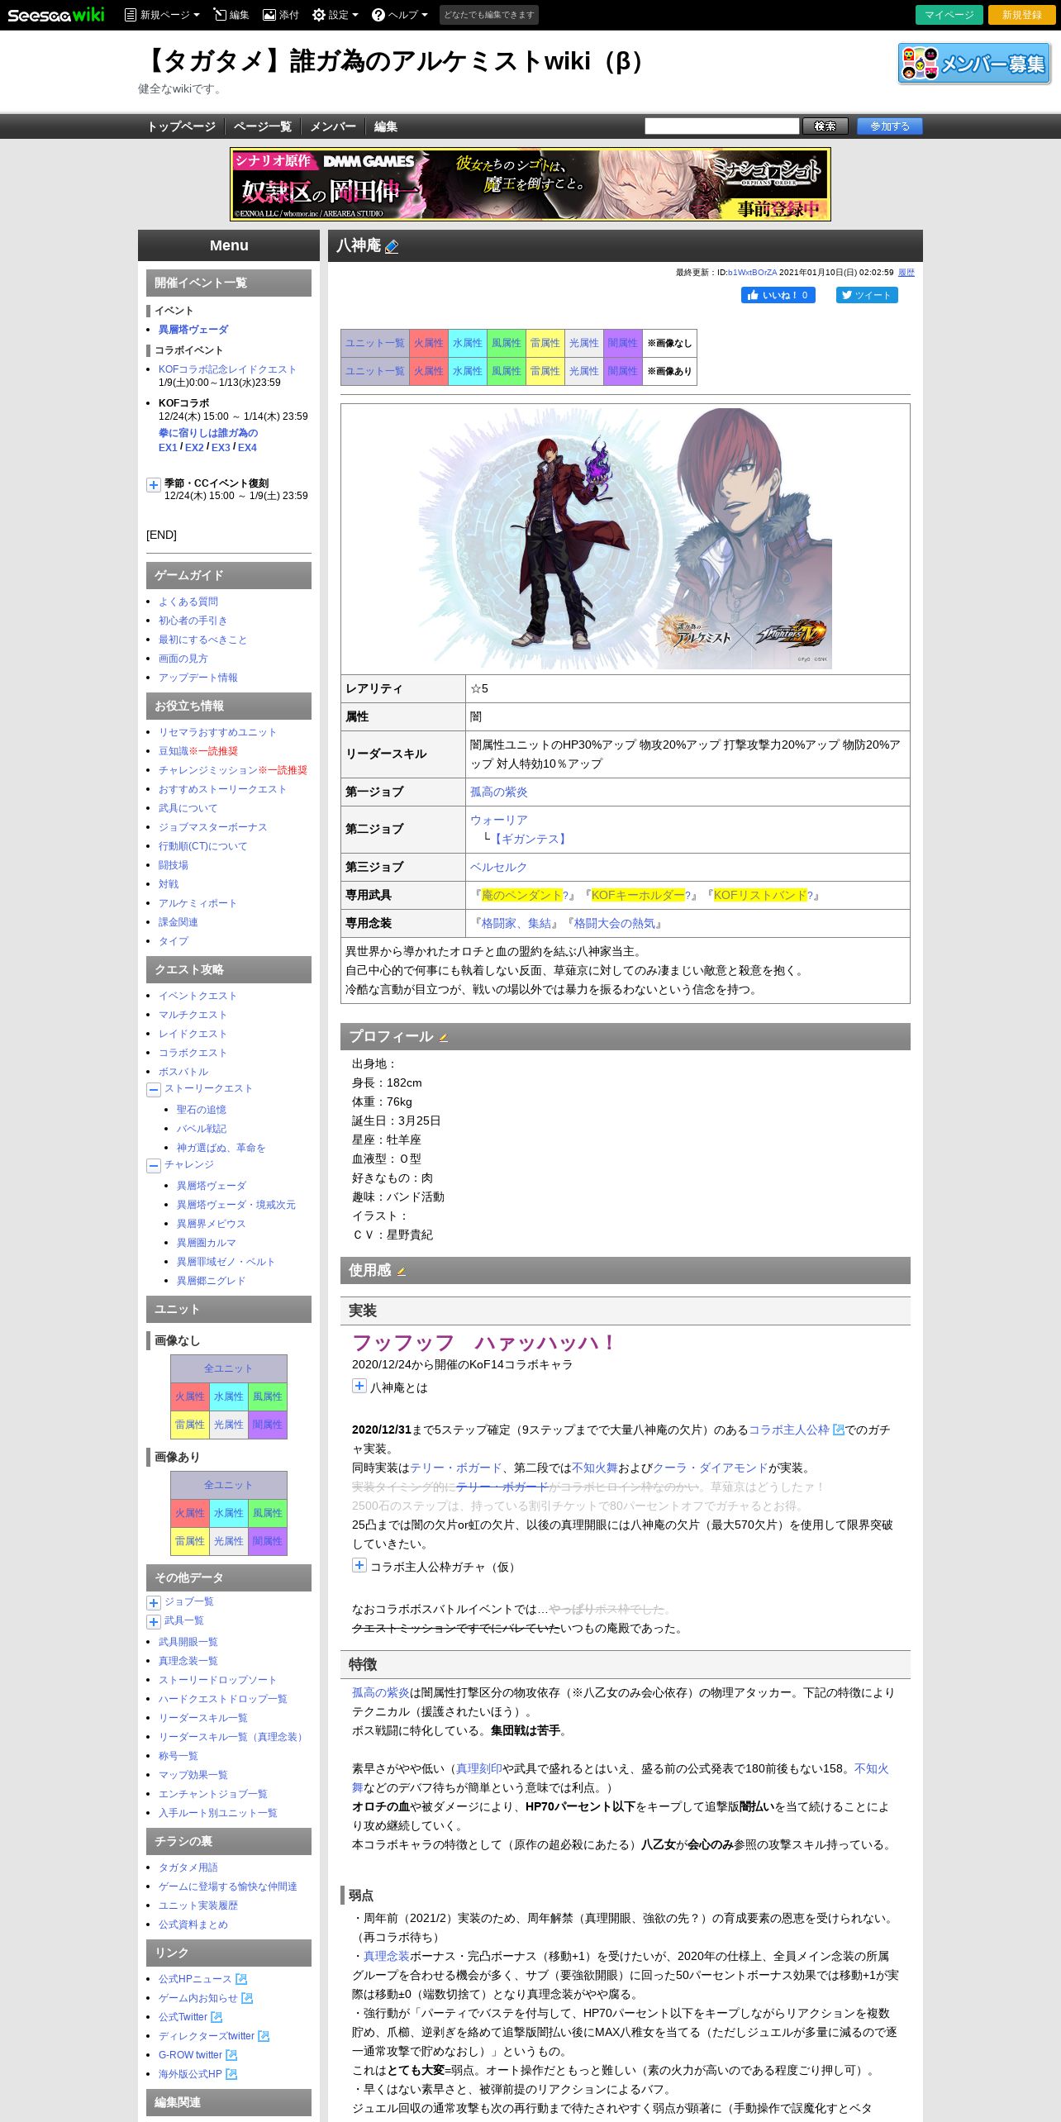Viewport: 1061px width, 2122px height.
Task: Click the Iori Yagami character artwork
Action: pyautogui.click(x=626, y=538)
